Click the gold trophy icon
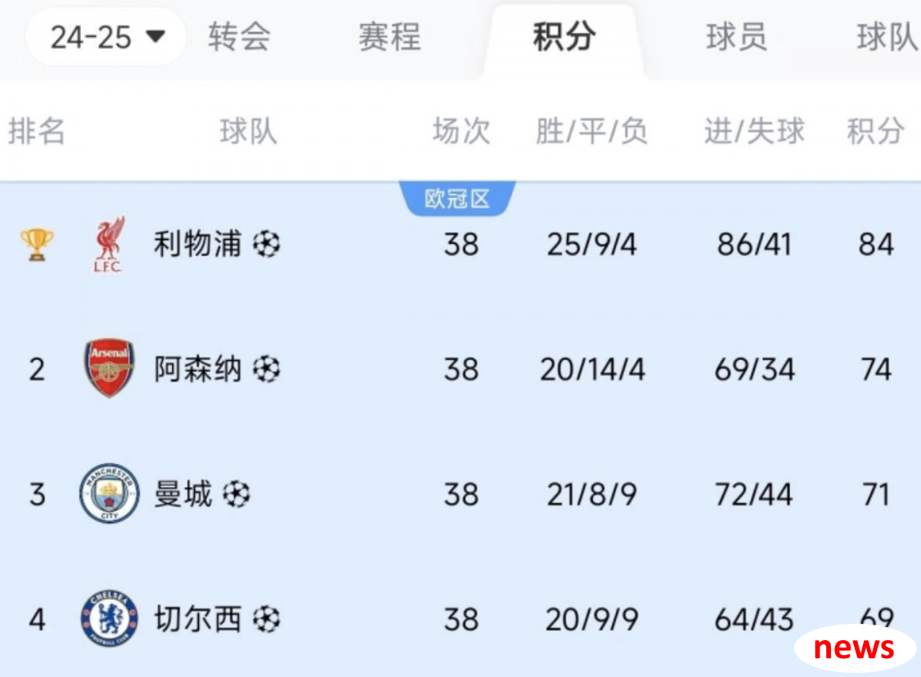The image size is (921, 677). pos(37,244)
